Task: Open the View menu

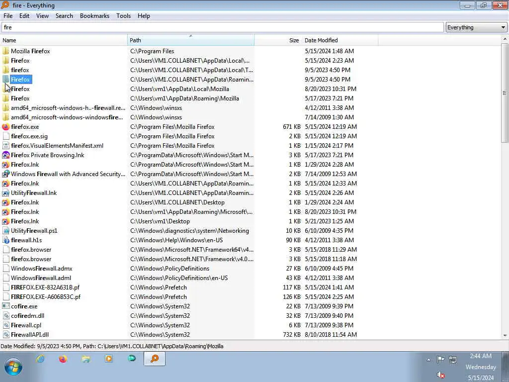Action: tap(43, 16)
